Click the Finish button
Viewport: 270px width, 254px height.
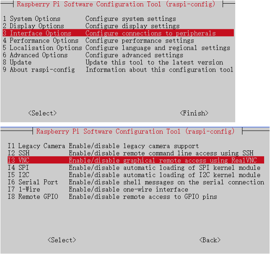194,113
